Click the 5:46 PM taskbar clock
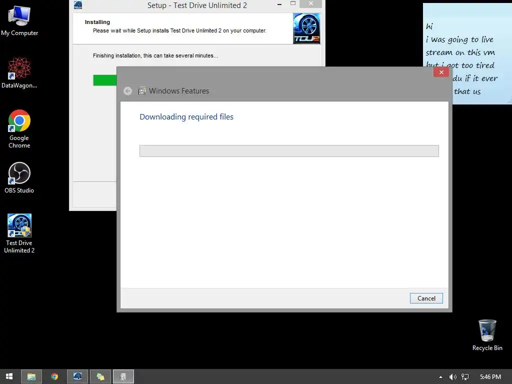Screen dimensions: 512x384 point(490,377)
